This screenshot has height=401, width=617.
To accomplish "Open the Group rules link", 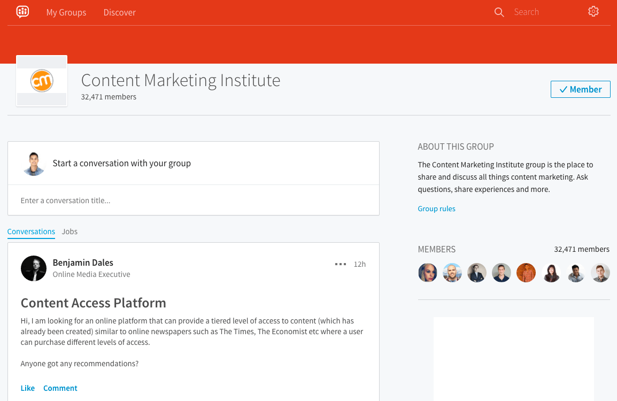I will tap(436, 209).
